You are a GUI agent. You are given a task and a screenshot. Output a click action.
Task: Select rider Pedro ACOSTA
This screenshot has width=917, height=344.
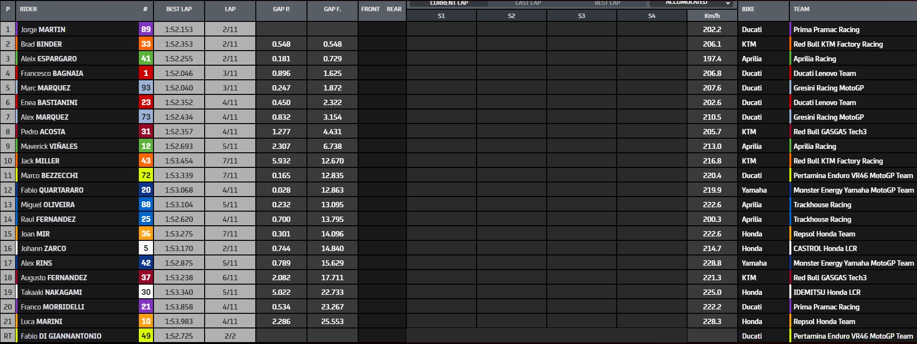[43, 132]
